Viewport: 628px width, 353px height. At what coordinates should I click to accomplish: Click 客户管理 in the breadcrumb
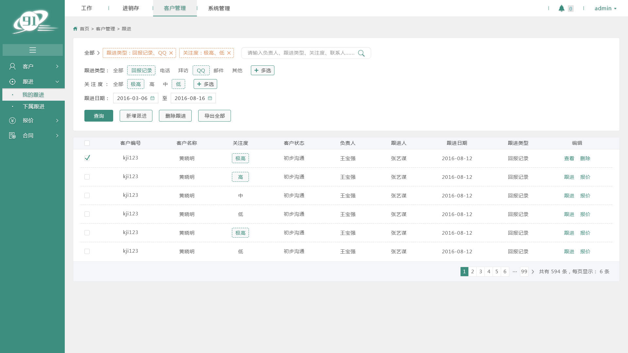point(105,29)
